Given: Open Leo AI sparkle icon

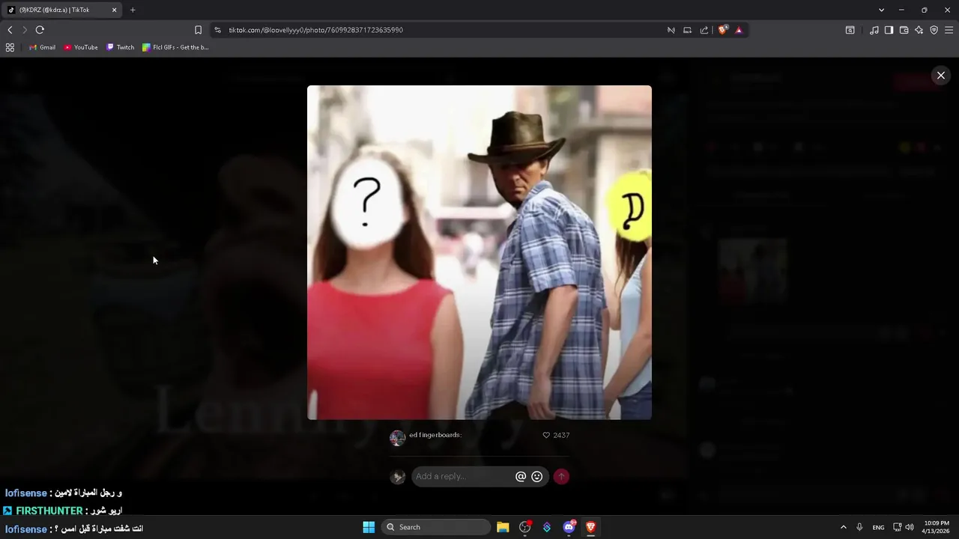Looking at the screenshot, I should (919, 30).
